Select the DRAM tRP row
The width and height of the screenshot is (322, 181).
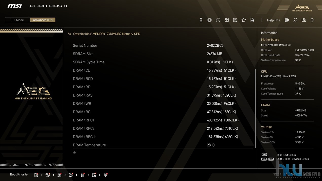click(x=163, y=87)
